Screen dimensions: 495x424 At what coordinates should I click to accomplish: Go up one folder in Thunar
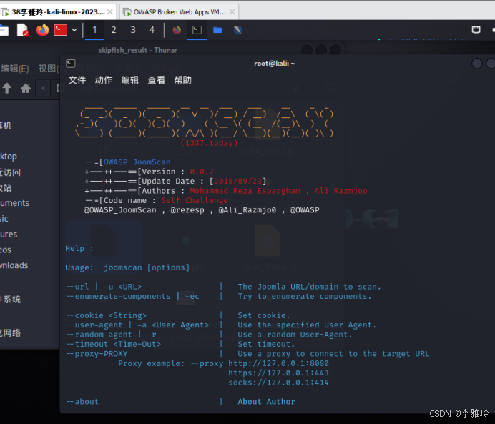click(7, 88)
